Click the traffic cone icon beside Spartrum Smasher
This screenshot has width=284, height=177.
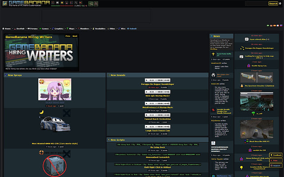[x=242, y=85]
